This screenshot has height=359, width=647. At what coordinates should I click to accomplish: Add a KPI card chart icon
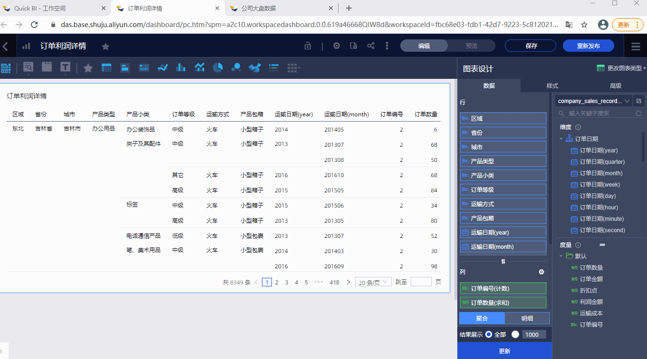point(125,68)
